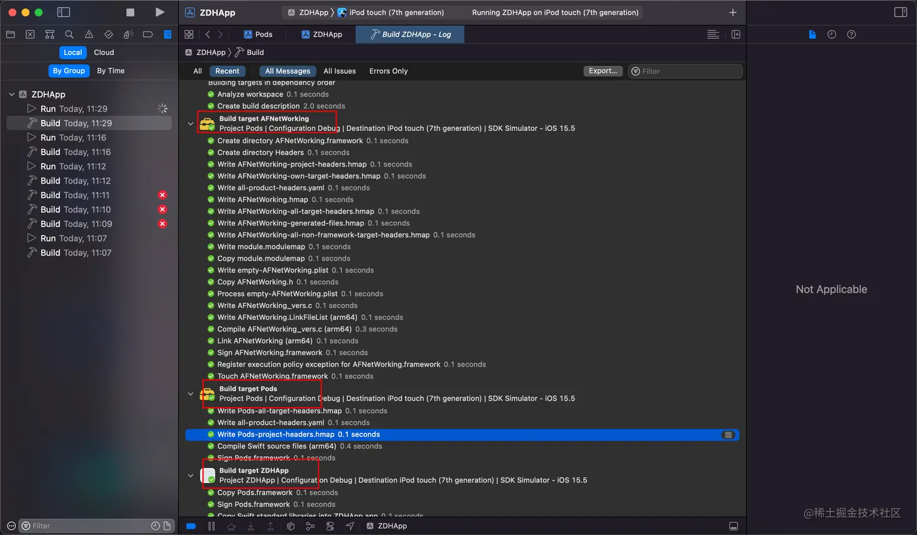Toggle the navigator sidebar
917x535 pixels.
(x=63, y=12)
